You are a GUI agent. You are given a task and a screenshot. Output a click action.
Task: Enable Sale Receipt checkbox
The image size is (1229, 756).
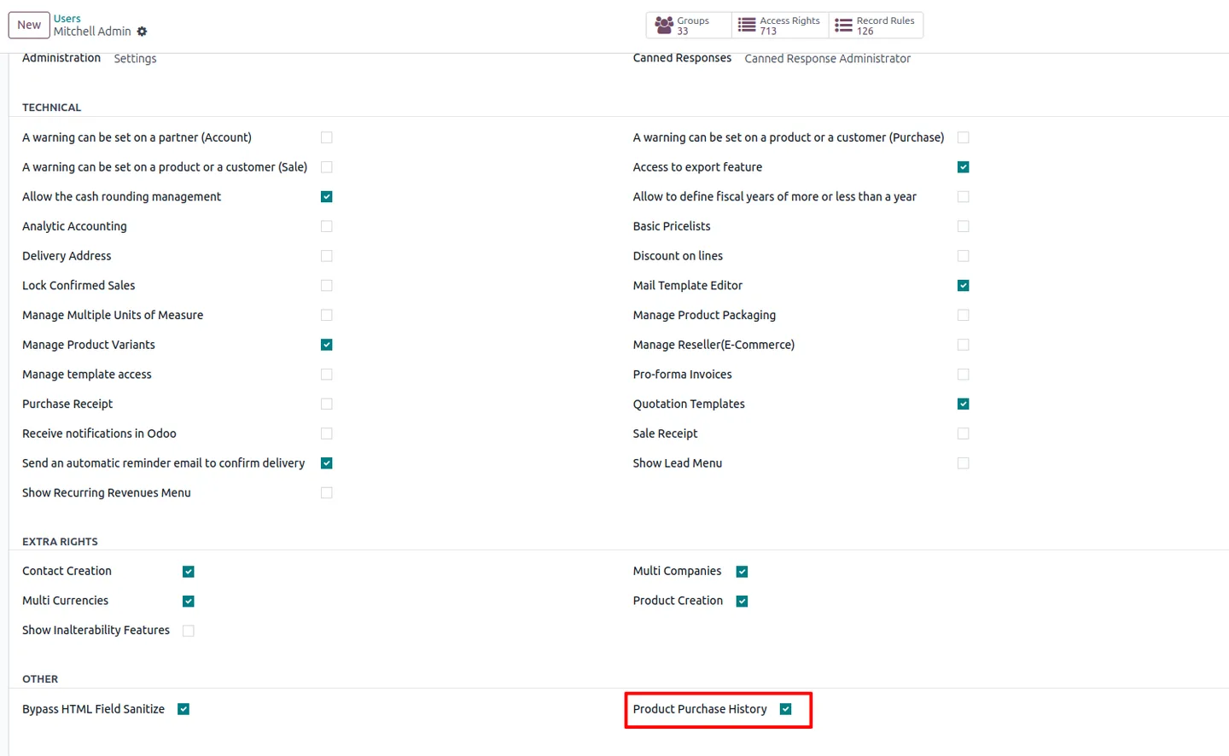click(x=964, y=433)
